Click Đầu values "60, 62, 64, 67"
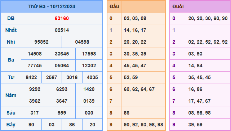Screen dimensions: 231x131 [139, 89]
